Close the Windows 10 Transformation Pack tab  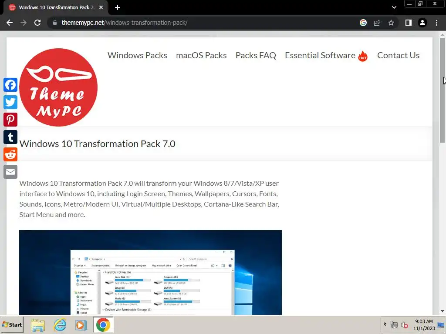pos(101,7)
